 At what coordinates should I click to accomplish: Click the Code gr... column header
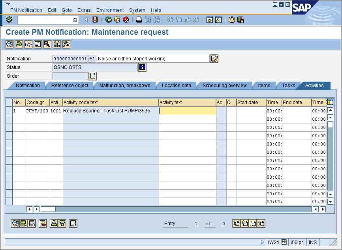pyautogui.click(x=38, y=103)
